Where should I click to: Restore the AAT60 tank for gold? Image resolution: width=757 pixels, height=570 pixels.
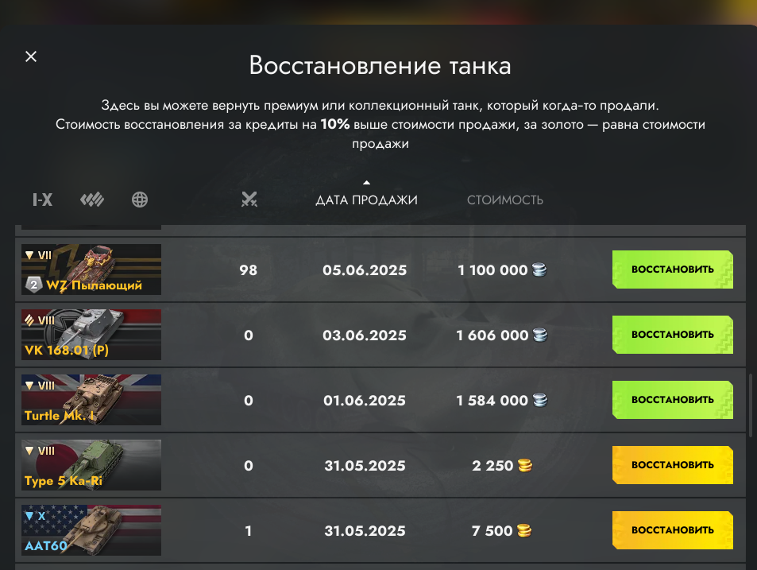pyautogui.click(x=673, y=530)
